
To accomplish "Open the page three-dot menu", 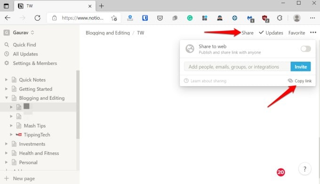I will (313, 32).
